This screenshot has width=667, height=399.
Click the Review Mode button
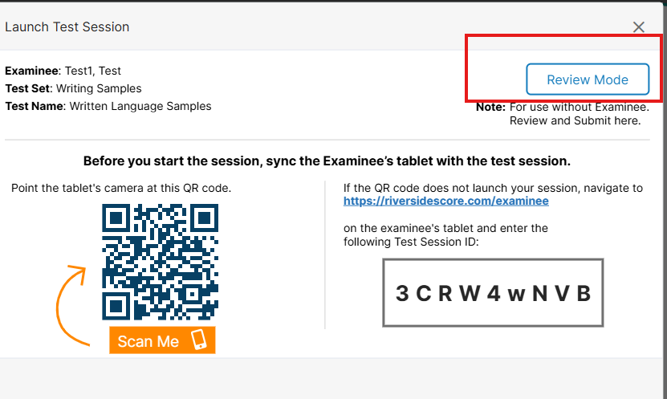coord(587,79)
